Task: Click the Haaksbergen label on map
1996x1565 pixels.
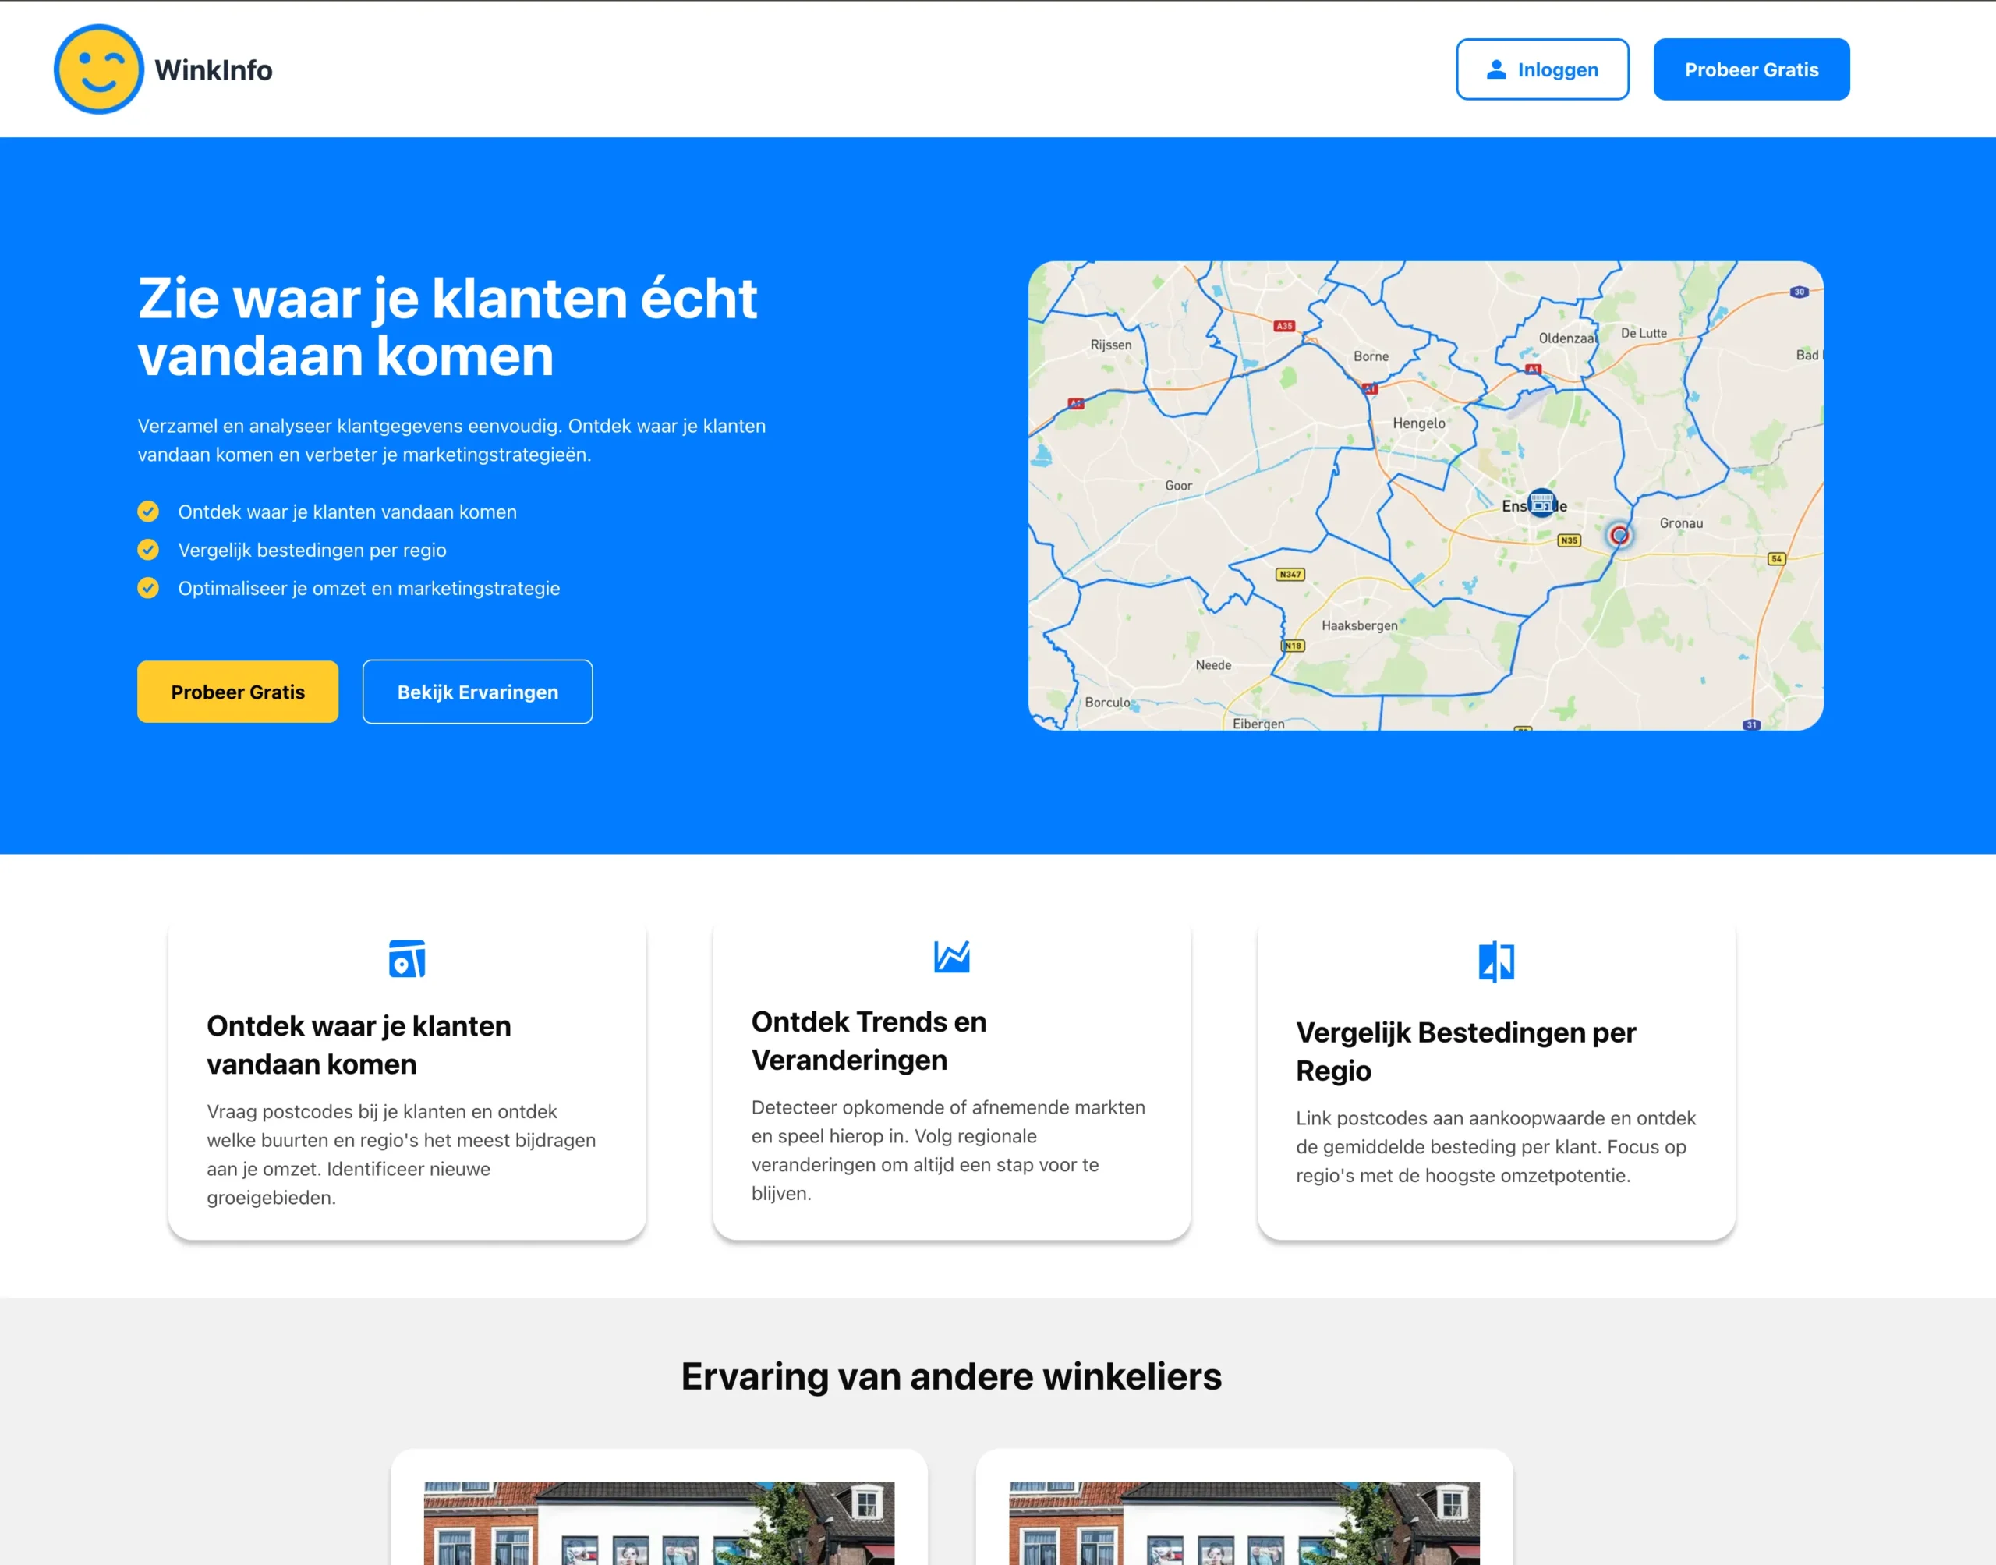Action: pos(1358,626)
